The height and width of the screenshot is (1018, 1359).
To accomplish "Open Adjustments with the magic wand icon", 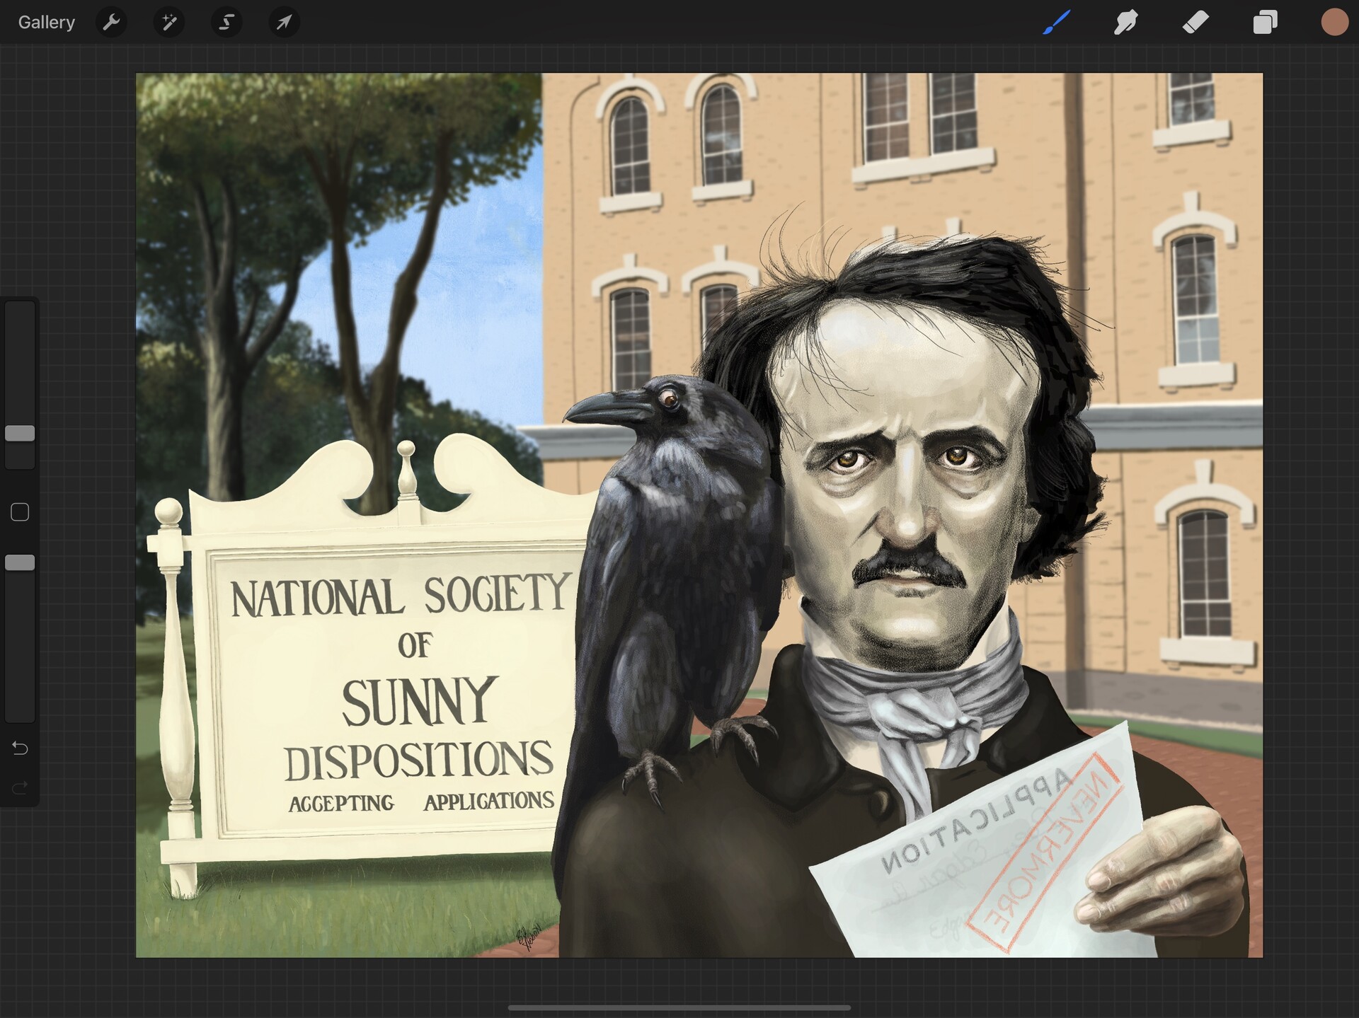I will point(168,23).
